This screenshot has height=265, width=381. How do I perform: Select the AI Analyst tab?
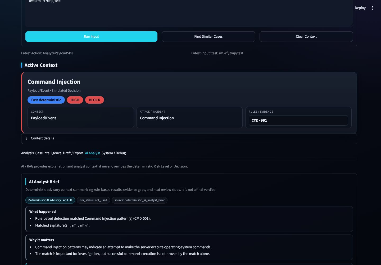click(92, 153)
